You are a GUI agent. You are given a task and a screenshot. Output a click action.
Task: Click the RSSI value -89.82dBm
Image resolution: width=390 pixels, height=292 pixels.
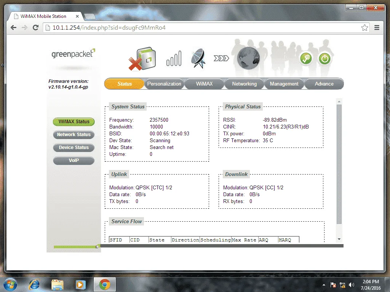tap(275, 120)
